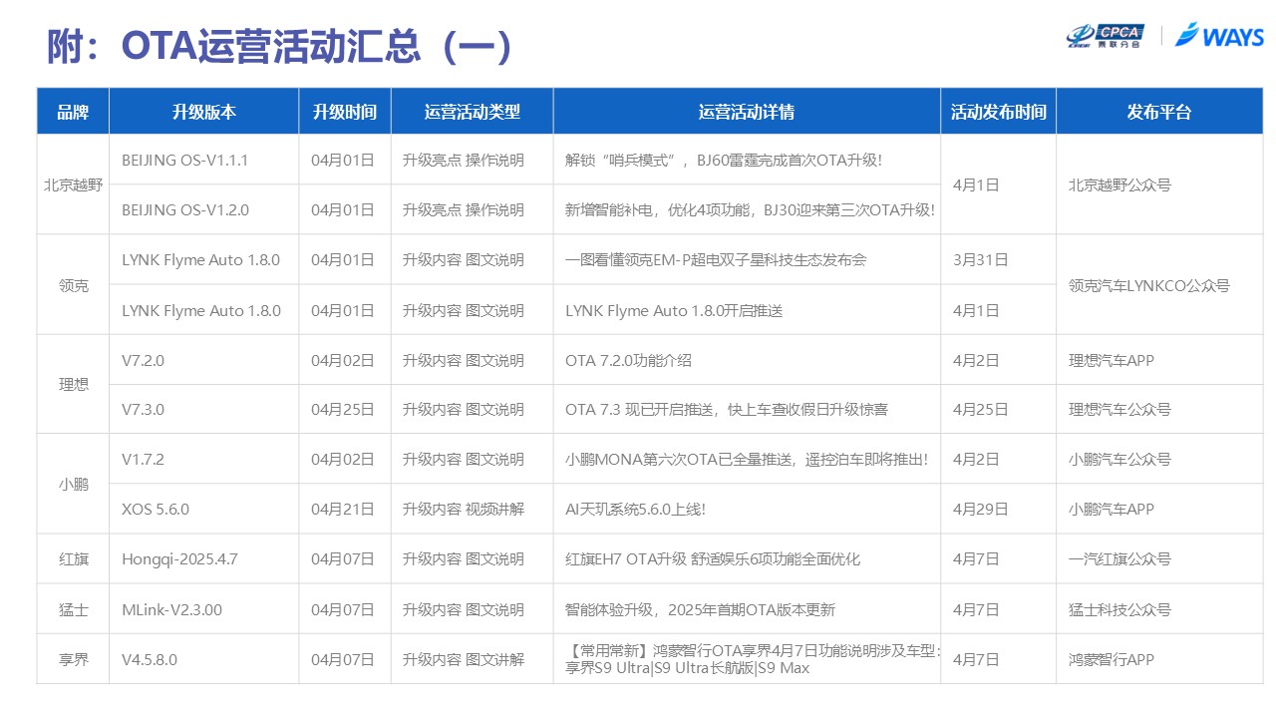
Task: Click the 品牌 column header
Action: (x=73, y=112)
